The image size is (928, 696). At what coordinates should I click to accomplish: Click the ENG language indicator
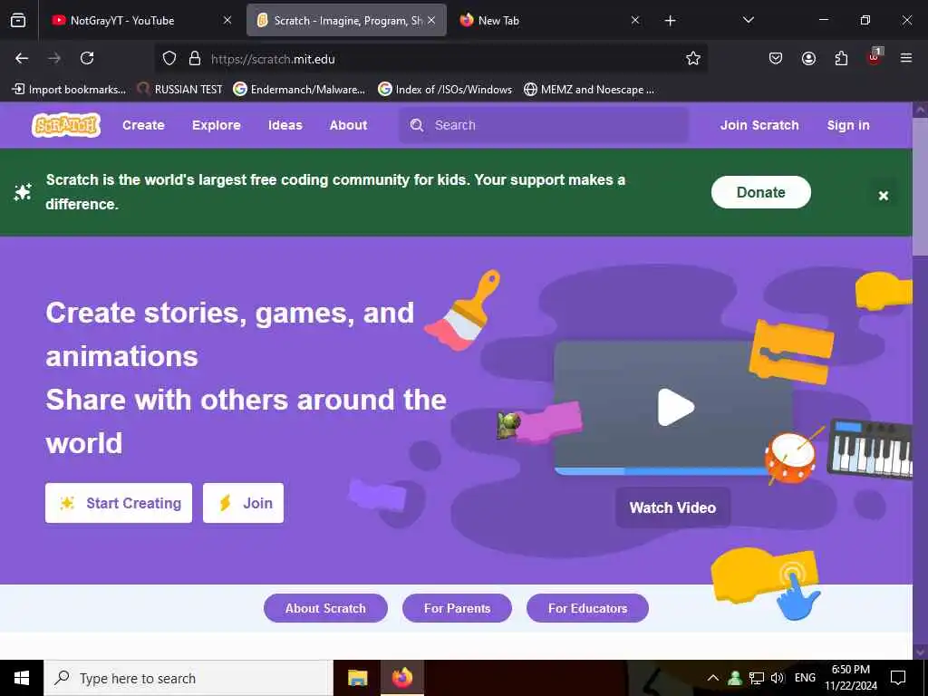pyautogui.click(x=805, y=678)
